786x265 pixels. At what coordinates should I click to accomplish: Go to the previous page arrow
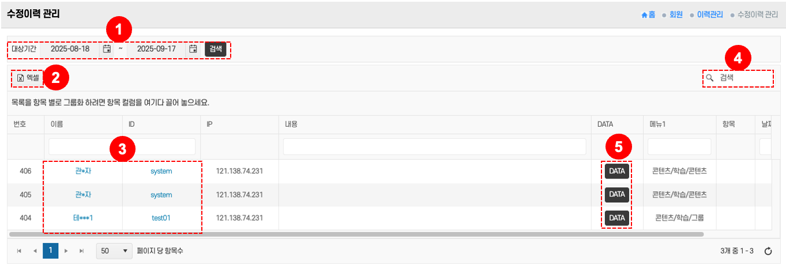(x=35, y=251)
